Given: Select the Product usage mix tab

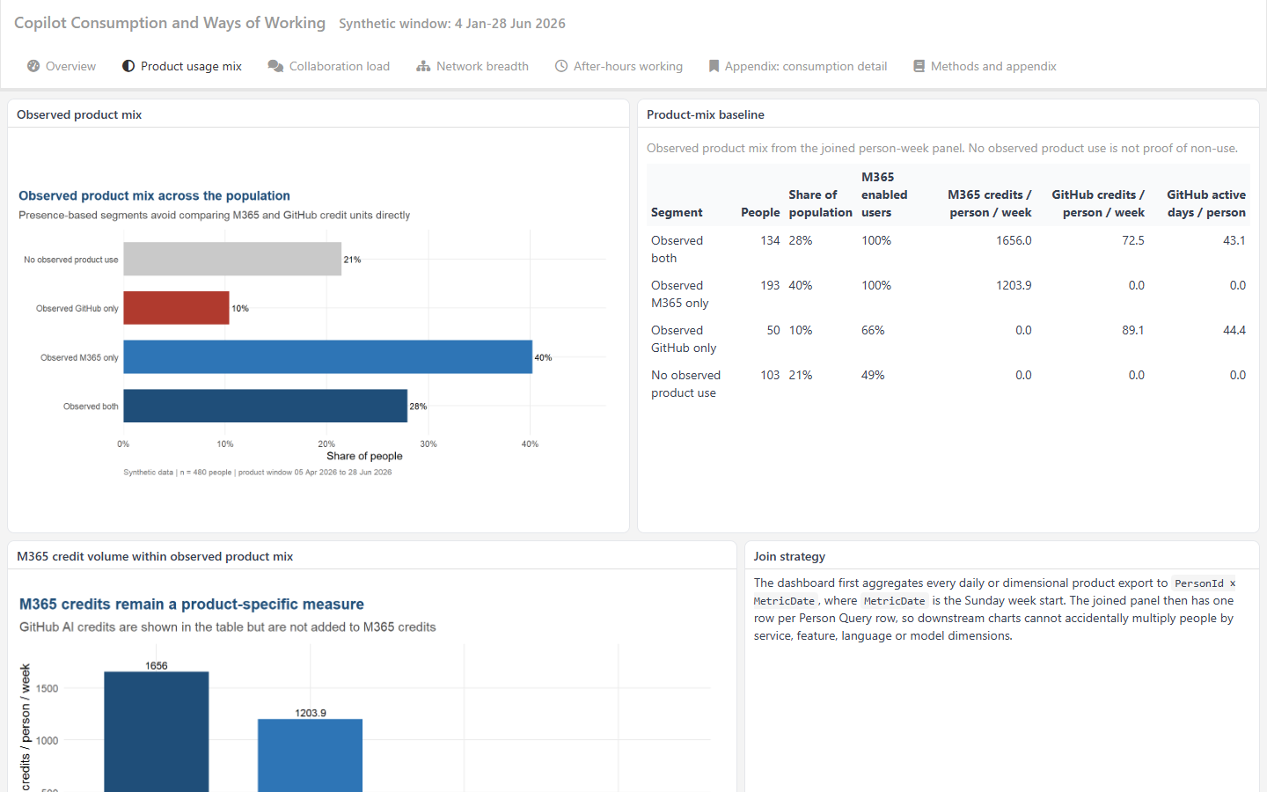Looking at the screenshot, I should tap(182, 66).
